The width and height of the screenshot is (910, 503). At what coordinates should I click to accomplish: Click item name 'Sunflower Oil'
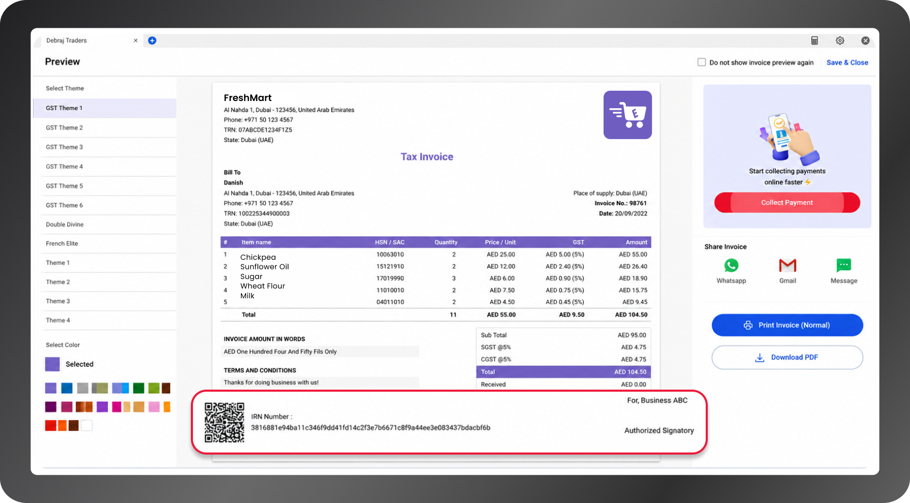(265, 267)
